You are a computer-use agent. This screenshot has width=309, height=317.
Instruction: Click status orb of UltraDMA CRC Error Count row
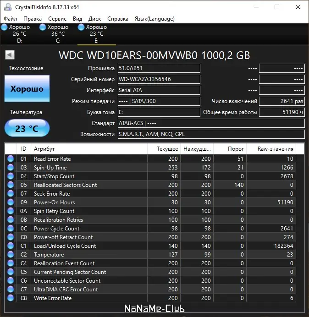(x=11, y=289)
